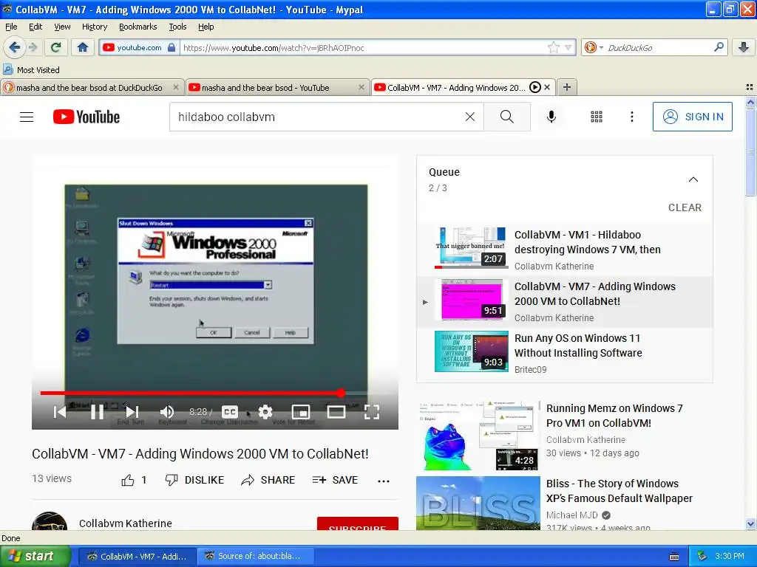Open a new tab with plus button
This screenshot has height=567, width=757.
coord(567,87)
